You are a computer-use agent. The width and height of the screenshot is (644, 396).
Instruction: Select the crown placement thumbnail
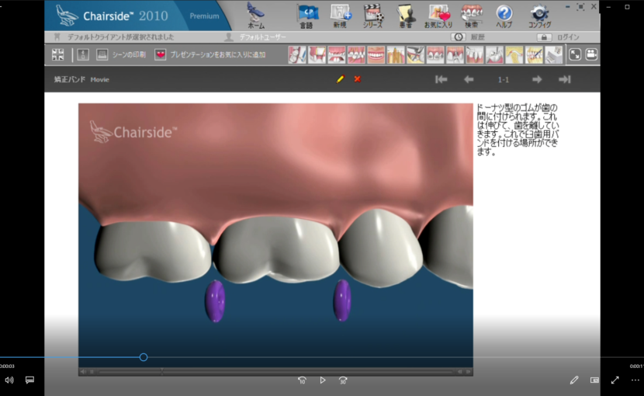pos(317,54)
